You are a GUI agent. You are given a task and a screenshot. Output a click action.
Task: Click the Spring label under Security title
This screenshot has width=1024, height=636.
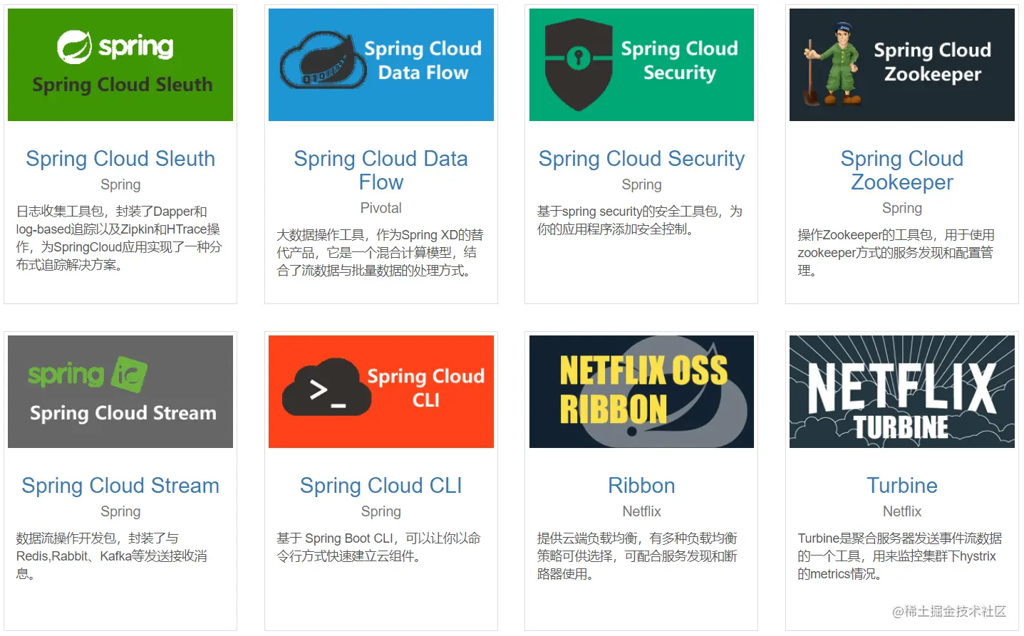[641, 184]
